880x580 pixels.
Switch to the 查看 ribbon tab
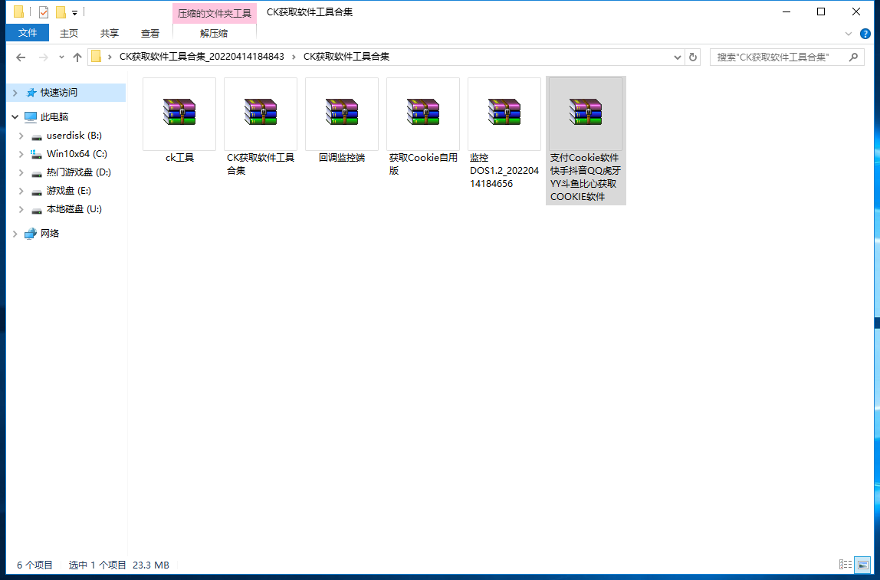pos(150,33)
